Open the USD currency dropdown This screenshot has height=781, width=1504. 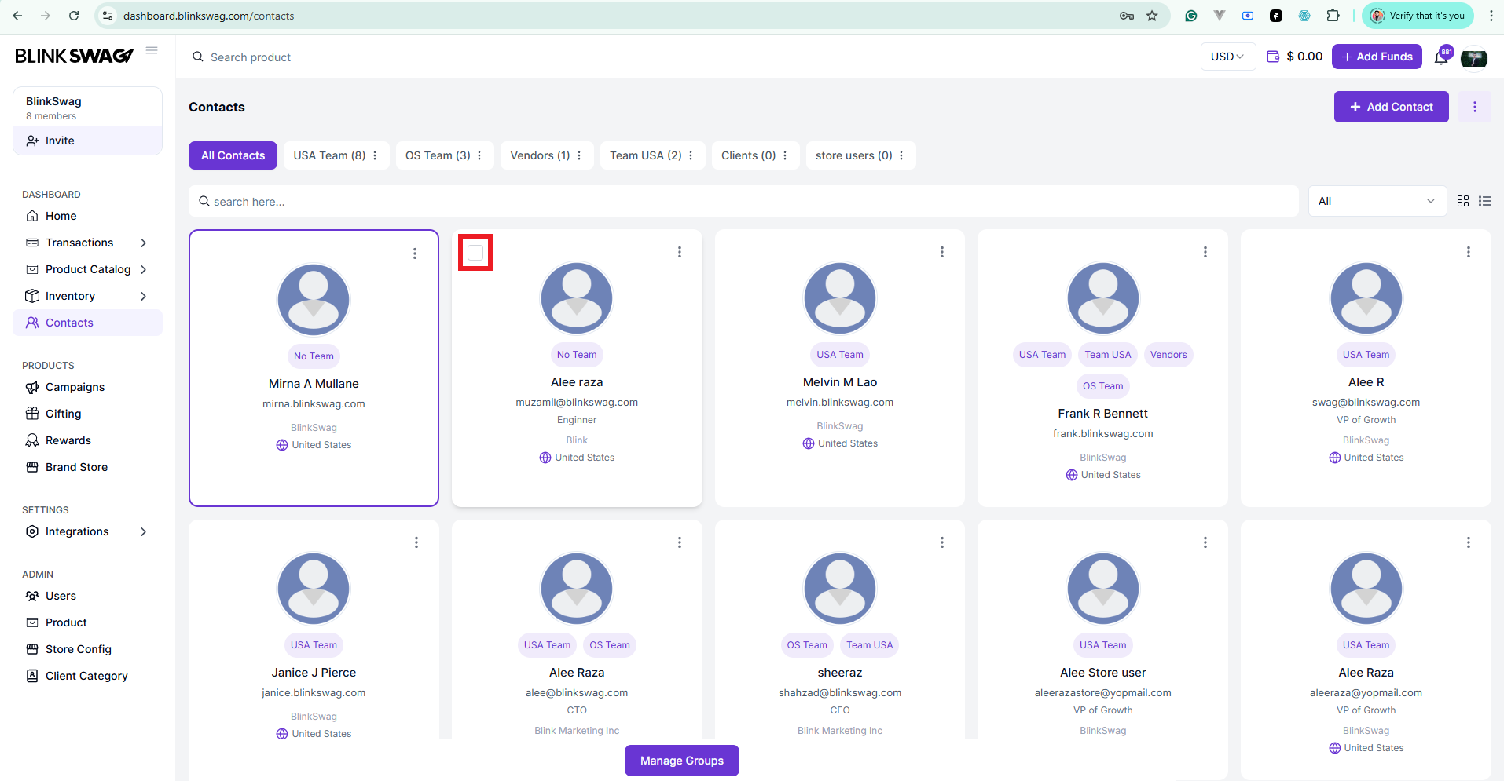[x=1228, y=57]
